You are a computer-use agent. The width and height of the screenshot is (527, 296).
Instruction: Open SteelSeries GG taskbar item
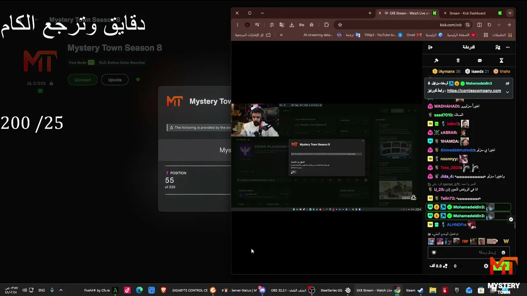[x=336, y=290]
